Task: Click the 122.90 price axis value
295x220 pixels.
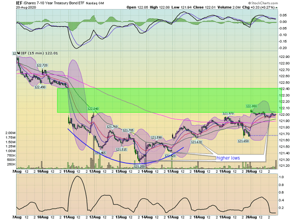Action: tap(284, 57)
